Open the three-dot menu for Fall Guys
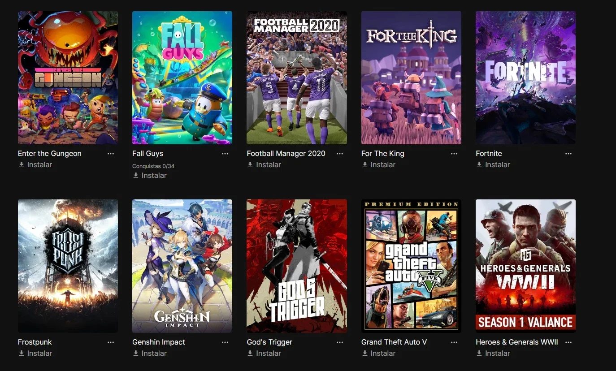The image size is (616, 371). (x=225, y=154)
